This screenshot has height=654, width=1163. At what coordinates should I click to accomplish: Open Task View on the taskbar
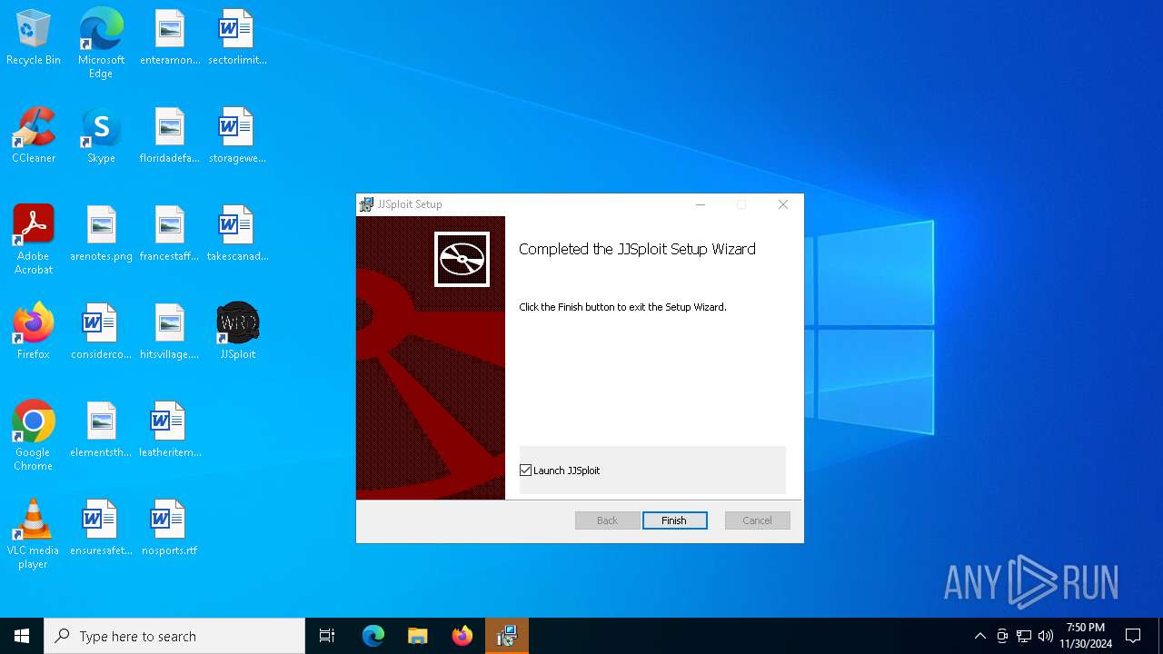pos(327,636)
